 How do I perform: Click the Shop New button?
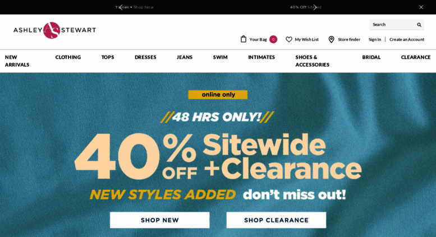[x=159, y=220]
